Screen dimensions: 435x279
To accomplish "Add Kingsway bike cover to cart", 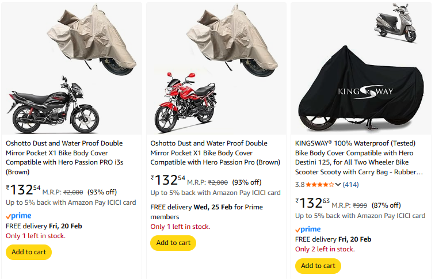I will pos(318,266).
